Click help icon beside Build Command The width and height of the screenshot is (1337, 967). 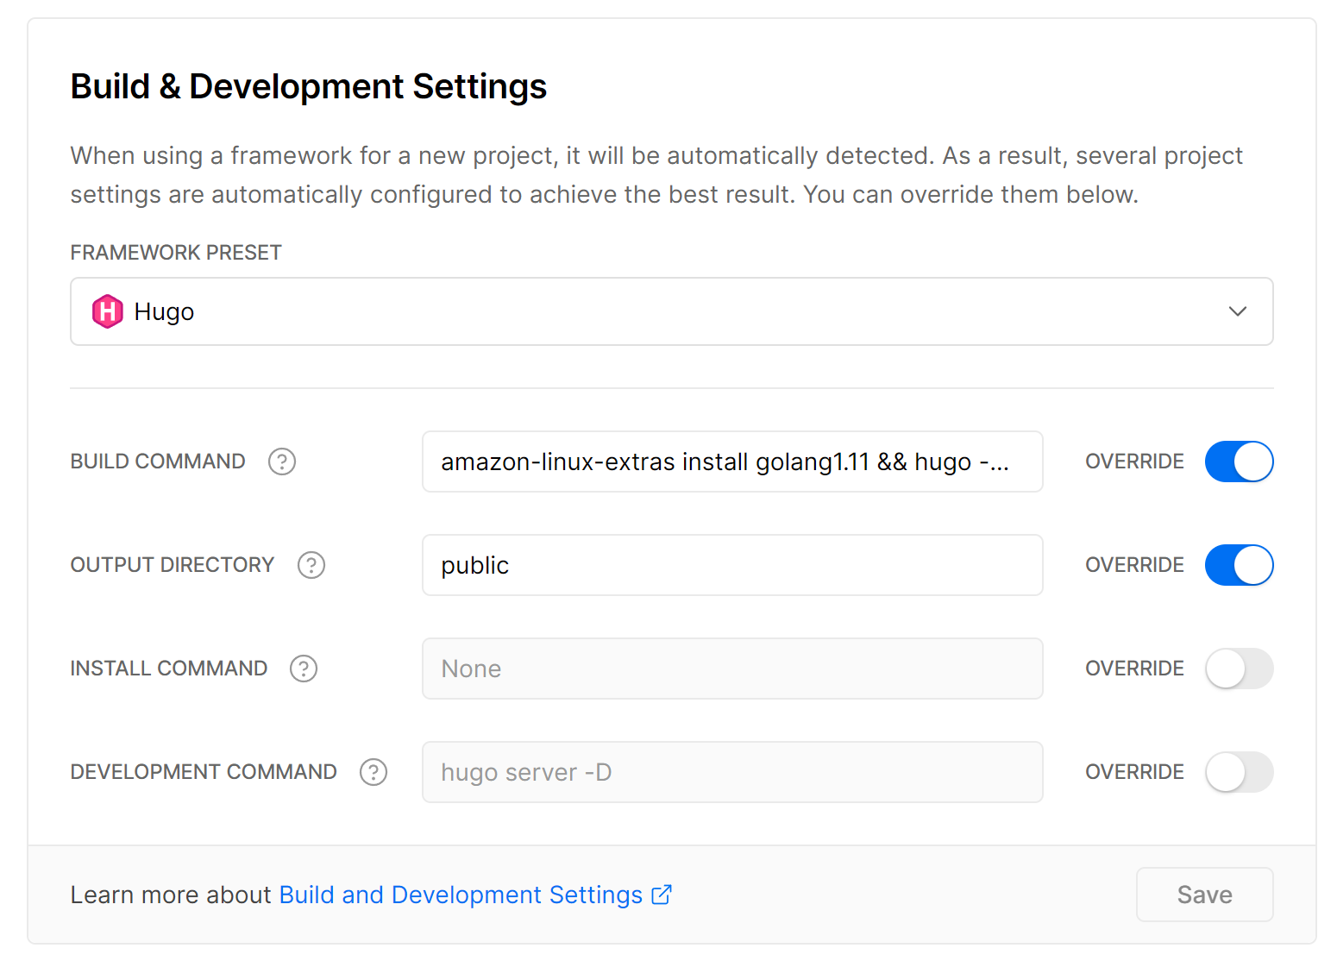[282, 462]
